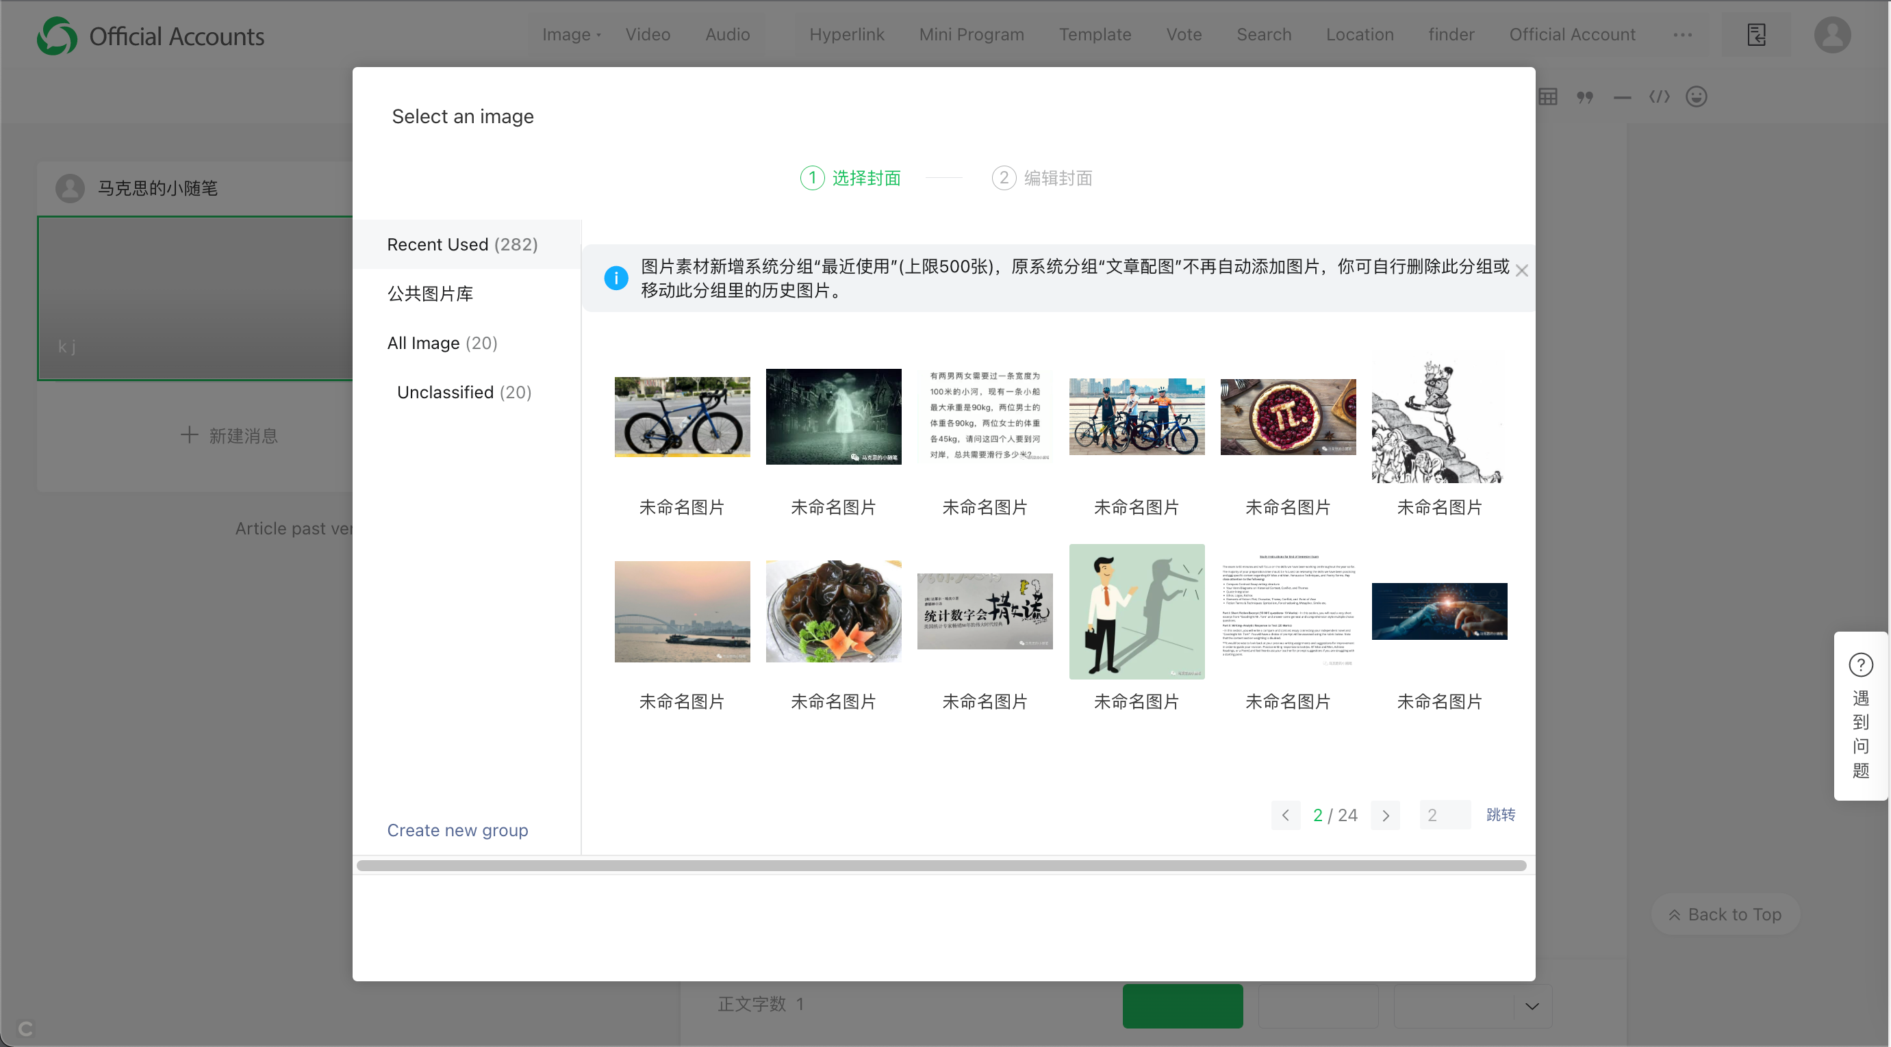The width and height of the screenshot is (1891, 1047).
Task: Open the emoji picker icon
Action: 1696,97
